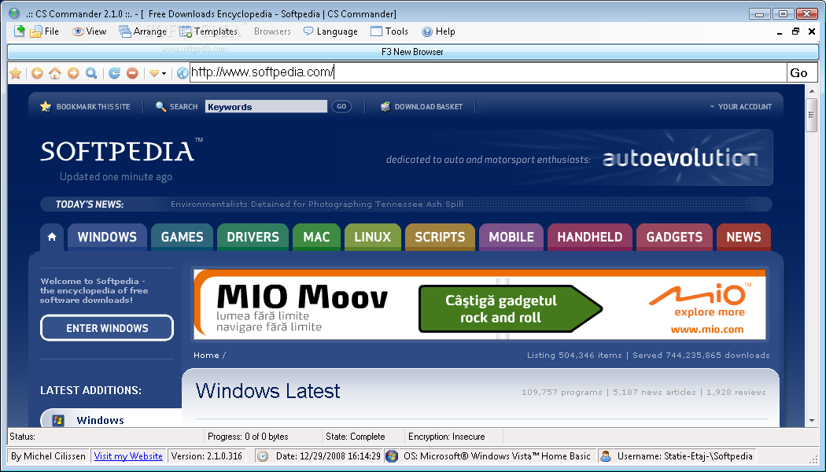Click the Windows OS icon in status bar

tap(392, 456)
